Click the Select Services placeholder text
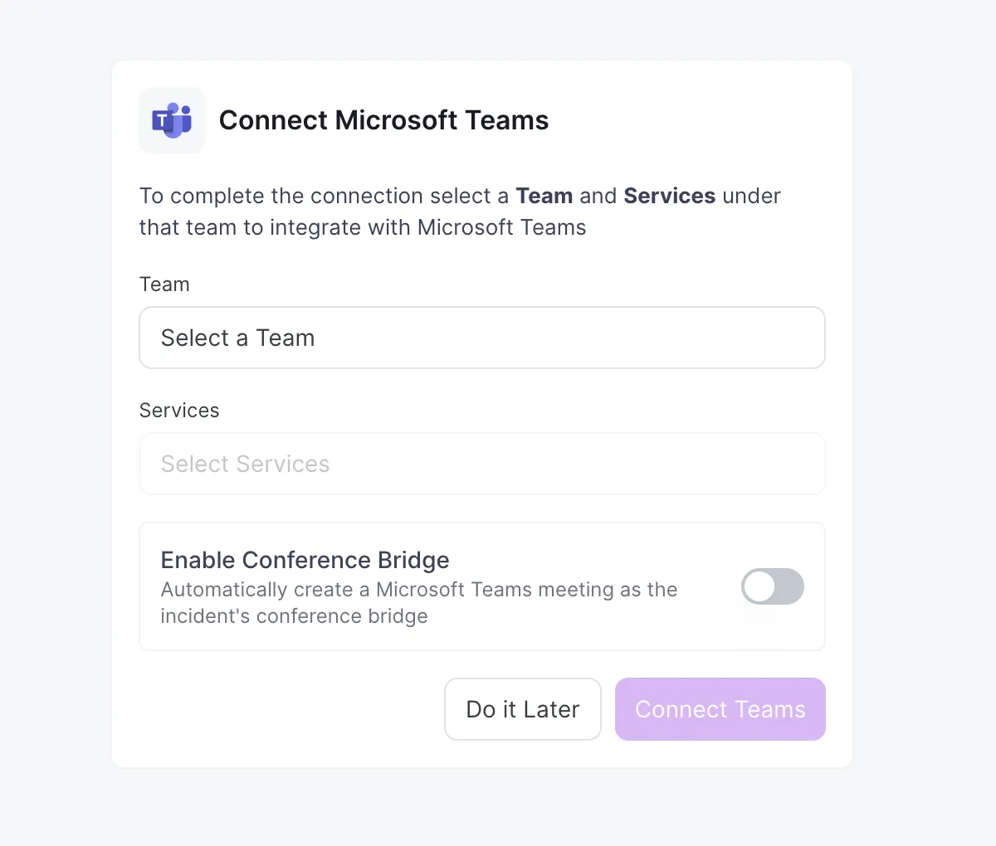Image resolution: width=996 pixels, height=846 pixels. coord(246,464)
